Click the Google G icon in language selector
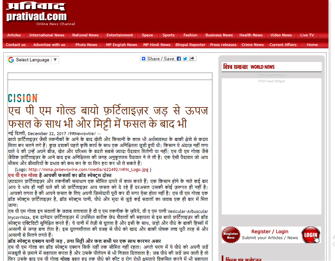Image resolution: width=335 pixels, height=261 pixels. 11,60
